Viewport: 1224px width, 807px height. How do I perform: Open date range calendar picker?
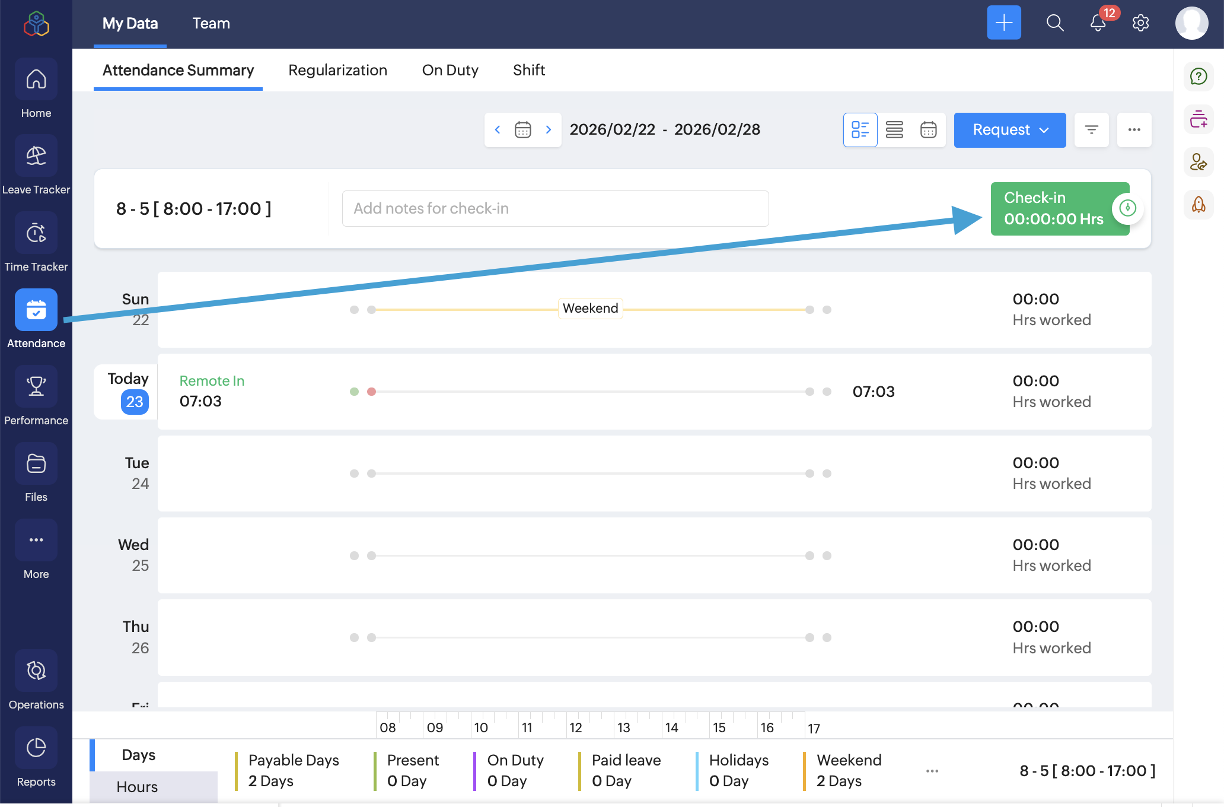tap(522, 130)
